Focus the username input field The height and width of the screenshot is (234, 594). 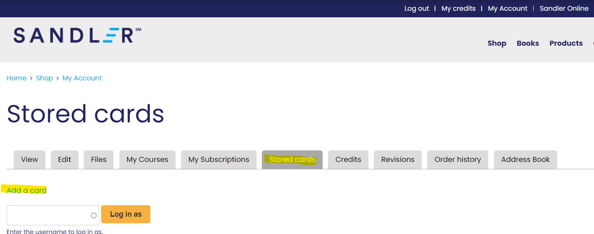(x=53, y=215)
